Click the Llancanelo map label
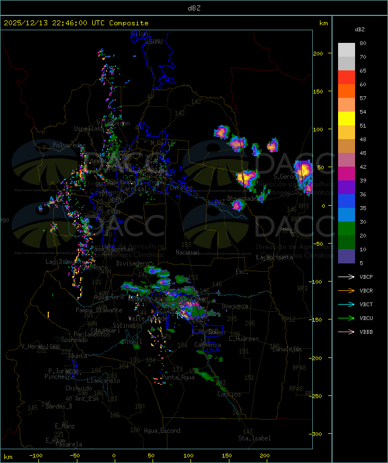The width and height of the screenshot is (388, 463). click(x=103, y=381)
